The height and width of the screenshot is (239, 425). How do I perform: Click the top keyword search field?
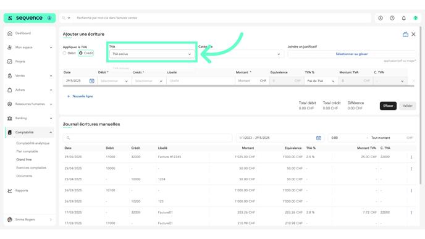tap(222, 18)
